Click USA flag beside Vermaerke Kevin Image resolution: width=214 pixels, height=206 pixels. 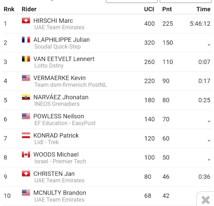(x=26, y=78)
